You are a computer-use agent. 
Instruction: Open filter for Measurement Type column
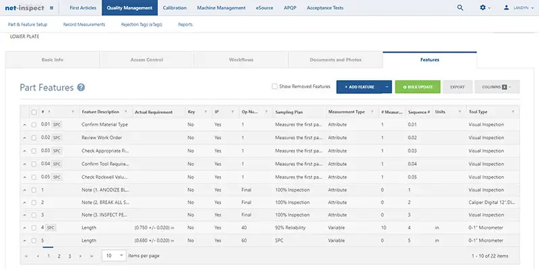point(372,112)
